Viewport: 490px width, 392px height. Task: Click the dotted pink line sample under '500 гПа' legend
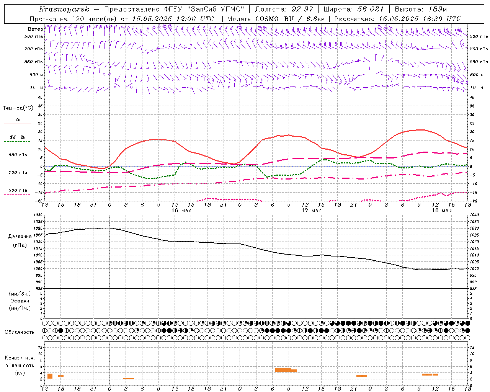pos(18,194)
